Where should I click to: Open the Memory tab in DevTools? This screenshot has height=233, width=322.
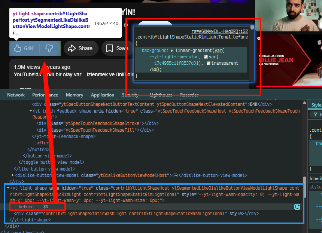click(75, 95)
